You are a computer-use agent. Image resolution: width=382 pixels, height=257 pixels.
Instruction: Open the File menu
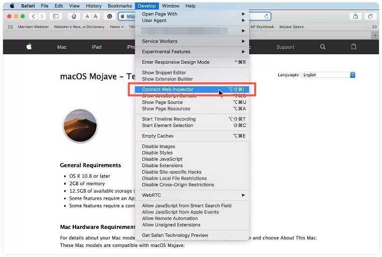[45, 6]
